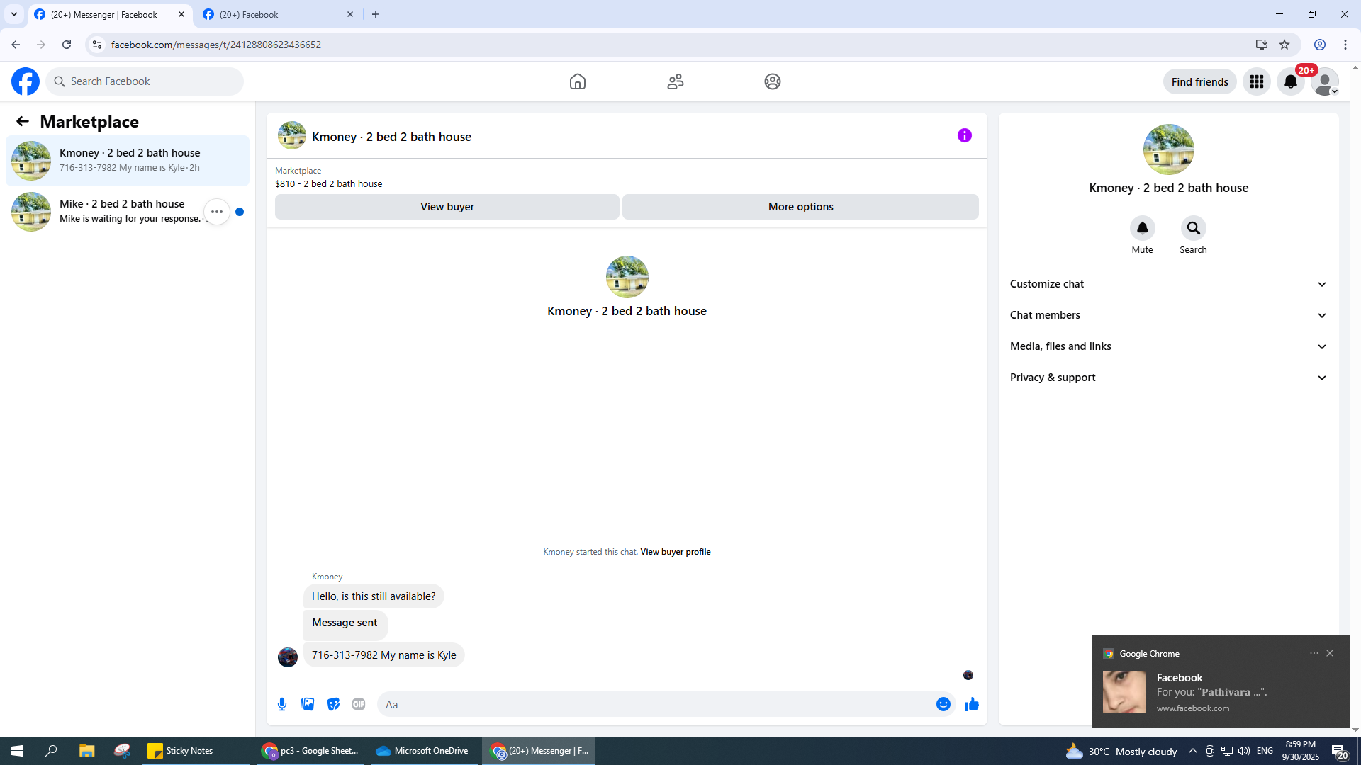
Task: Click the View buyer button
Action: (447, 207)
